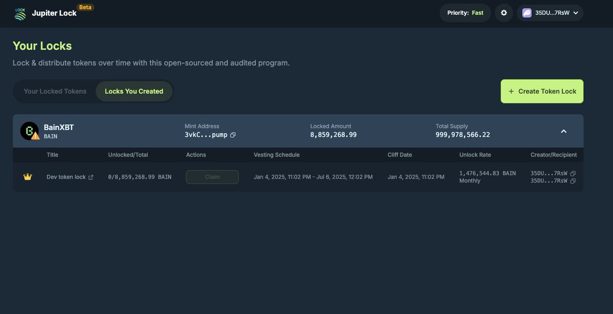This screenshot has width=613, height=314.
Task: Click the Cliff Date value Jan 4, 2025
Action: click(x=416, y=177)
